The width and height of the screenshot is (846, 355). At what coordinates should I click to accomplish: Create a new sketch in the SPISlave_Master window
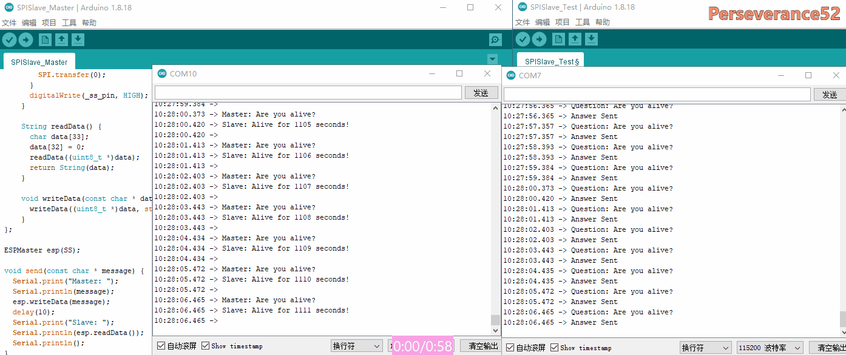click(x=45, y=39)
